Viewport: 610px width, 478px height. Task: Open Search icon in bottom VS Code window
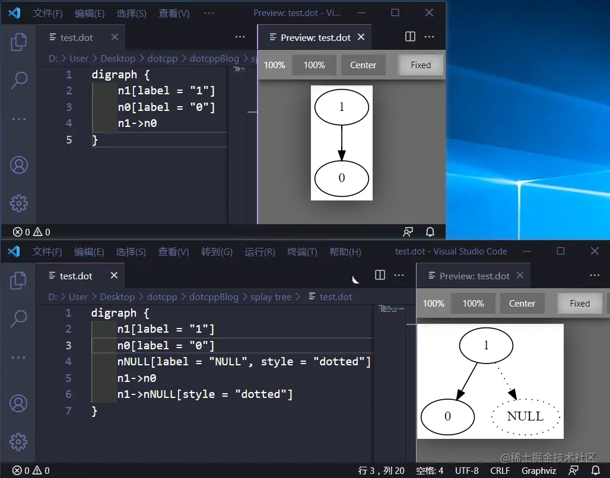tap(18, 319)
